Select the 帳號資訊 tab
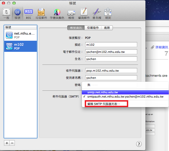Image resolution: width=169 pixels, height=151 pixels. tap(76, 28)
